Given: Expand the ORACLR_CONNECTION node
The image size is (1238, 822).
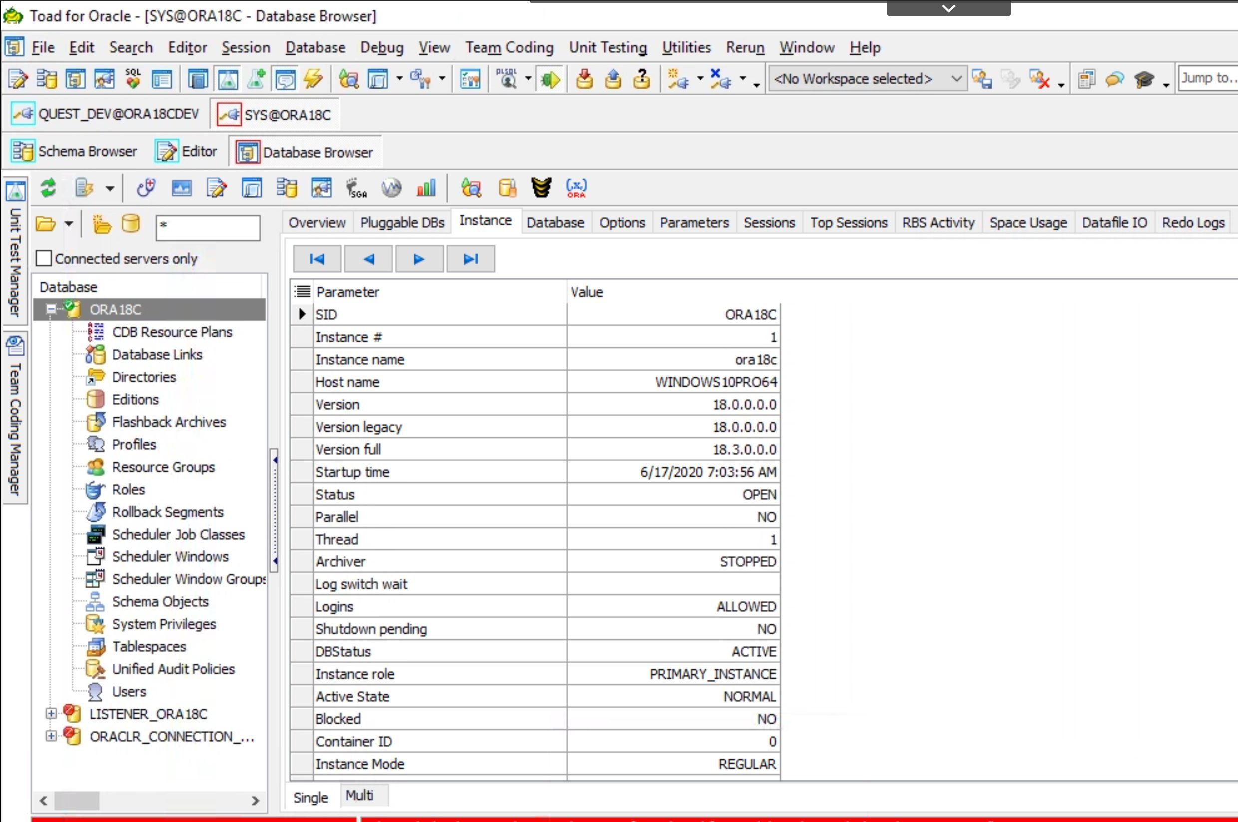Looking at the screenshot, I should pyautogui.click(x=51, y=736).
